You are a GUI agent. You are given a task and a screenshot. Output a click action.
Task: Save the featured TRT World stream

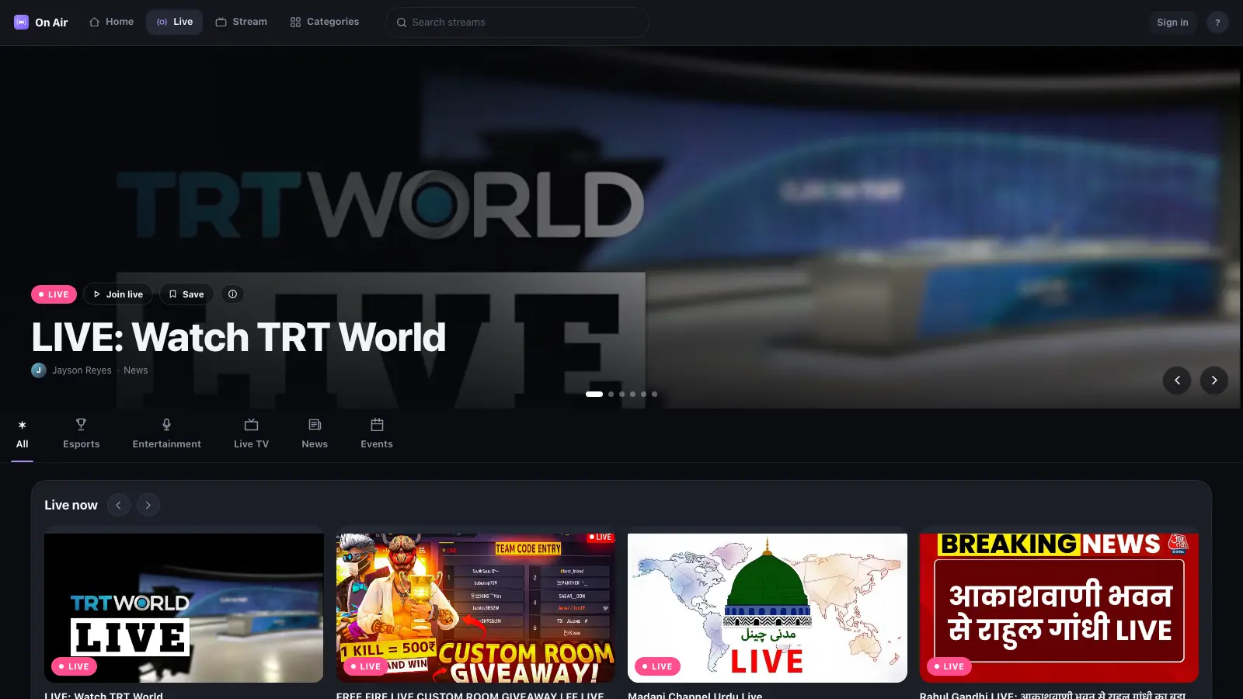point(186,294)
